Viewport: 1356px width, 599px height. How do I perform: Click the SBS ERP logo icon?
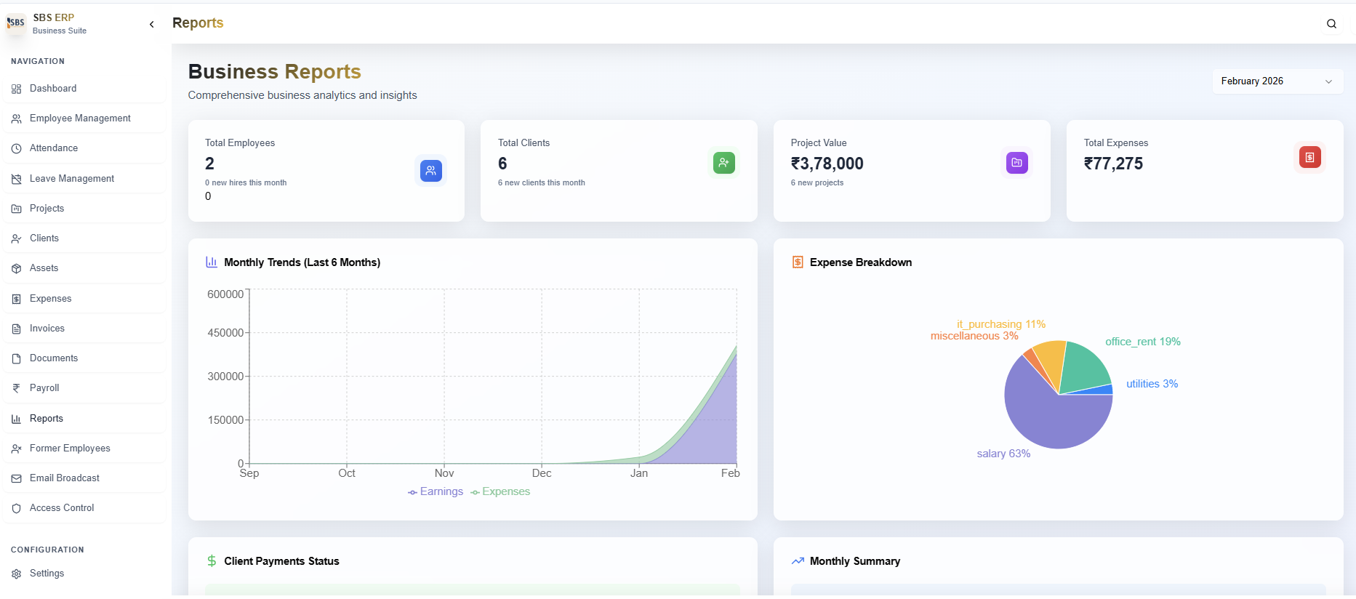[16, 23]
